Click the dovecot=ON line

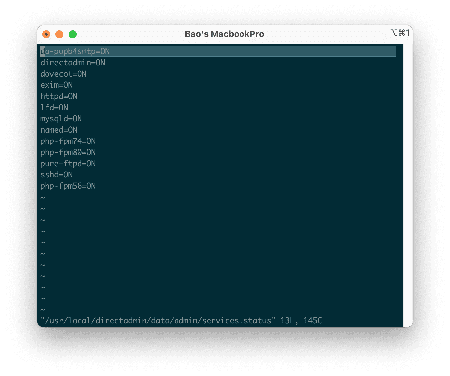(63, 74)
